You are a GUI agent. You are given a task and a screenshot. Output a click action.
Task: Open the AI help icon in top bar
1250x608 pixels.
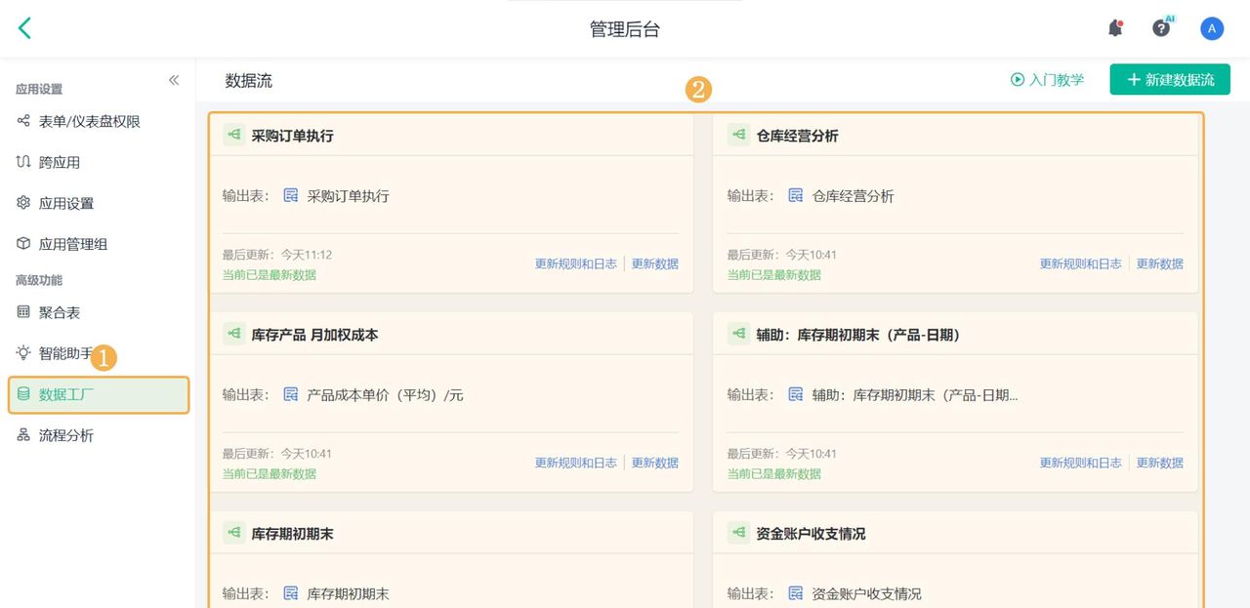click(x=1161, y=27)
